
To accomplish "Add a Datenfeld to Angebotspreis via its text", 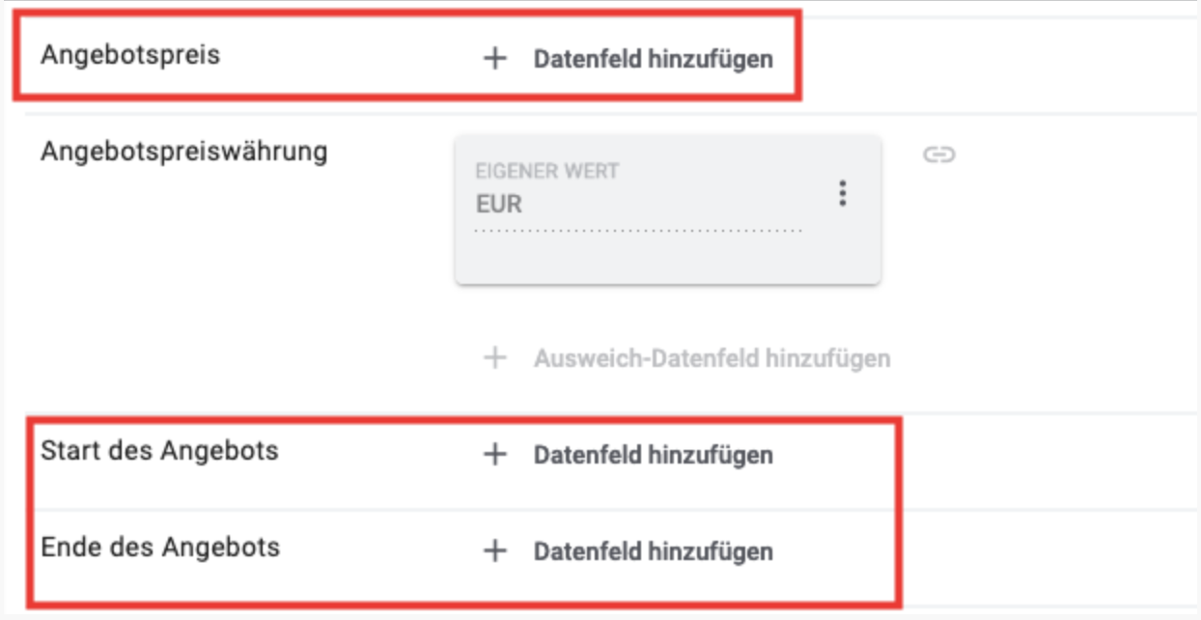I will [x=653, y=59].
